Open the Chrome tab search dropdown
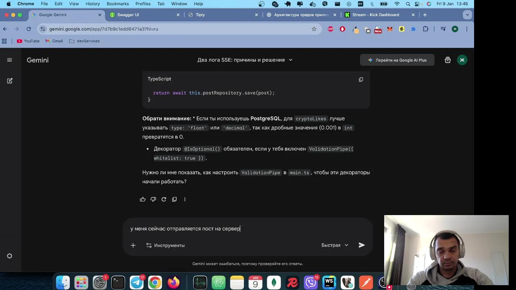 click(467, 14)
